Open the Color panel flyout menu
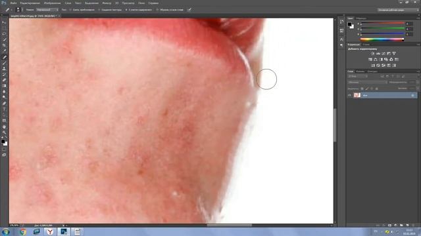This screenshot has height=236, width=421. point(418,18)
